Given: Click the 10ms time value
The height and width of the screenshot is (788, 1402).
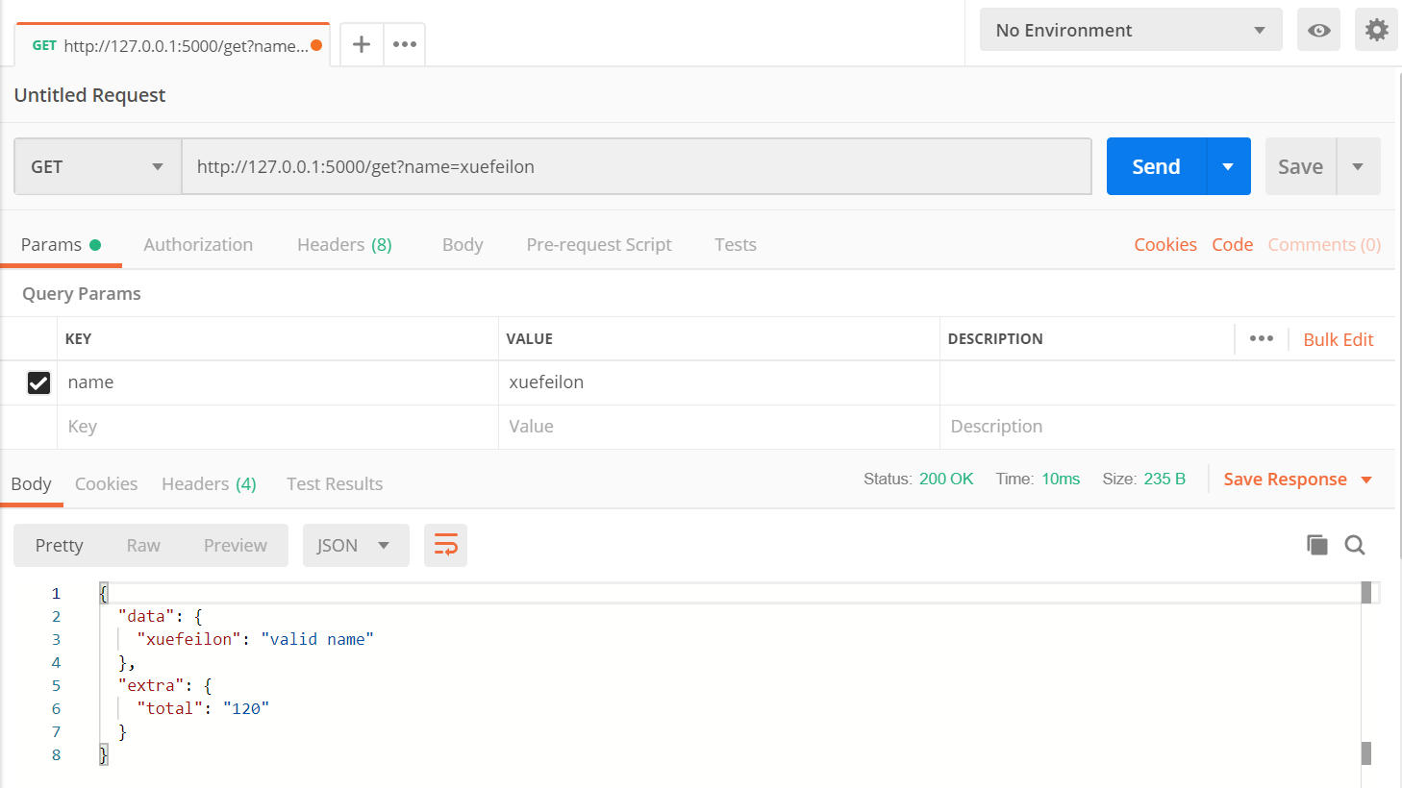Looking at the screenshot, I should (x=1061, y=479).
